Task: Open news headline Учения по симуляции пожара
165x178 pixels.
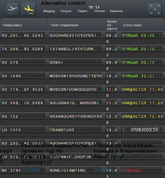Action: pyautogui.click(x=126, y=151)
